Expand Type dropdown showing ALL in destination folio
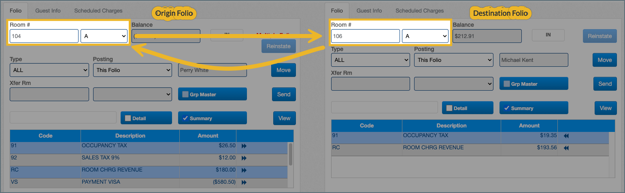This screenshot has height=193, width=625. tap(370, 60)
